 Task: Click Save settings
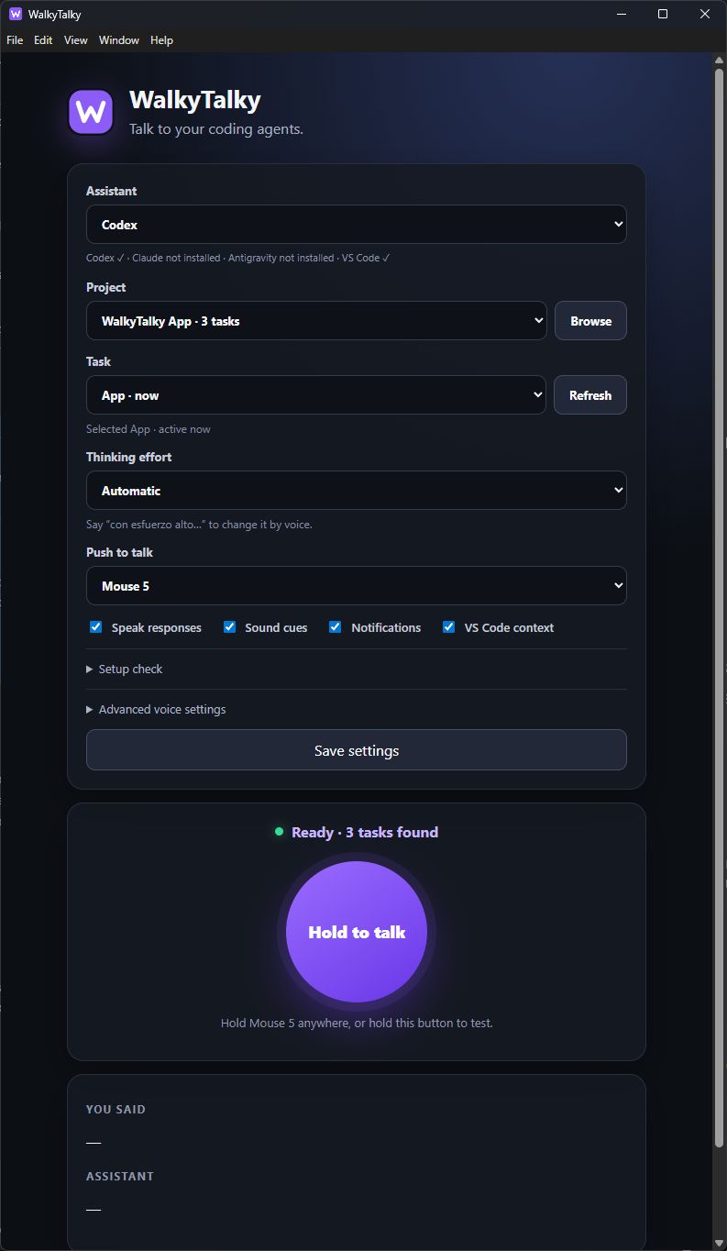357,750
